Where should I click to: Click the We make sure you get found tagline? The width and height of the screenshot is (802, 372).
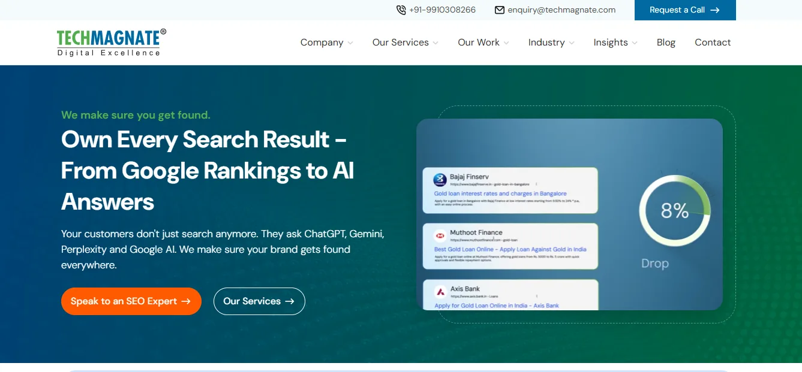136,115
